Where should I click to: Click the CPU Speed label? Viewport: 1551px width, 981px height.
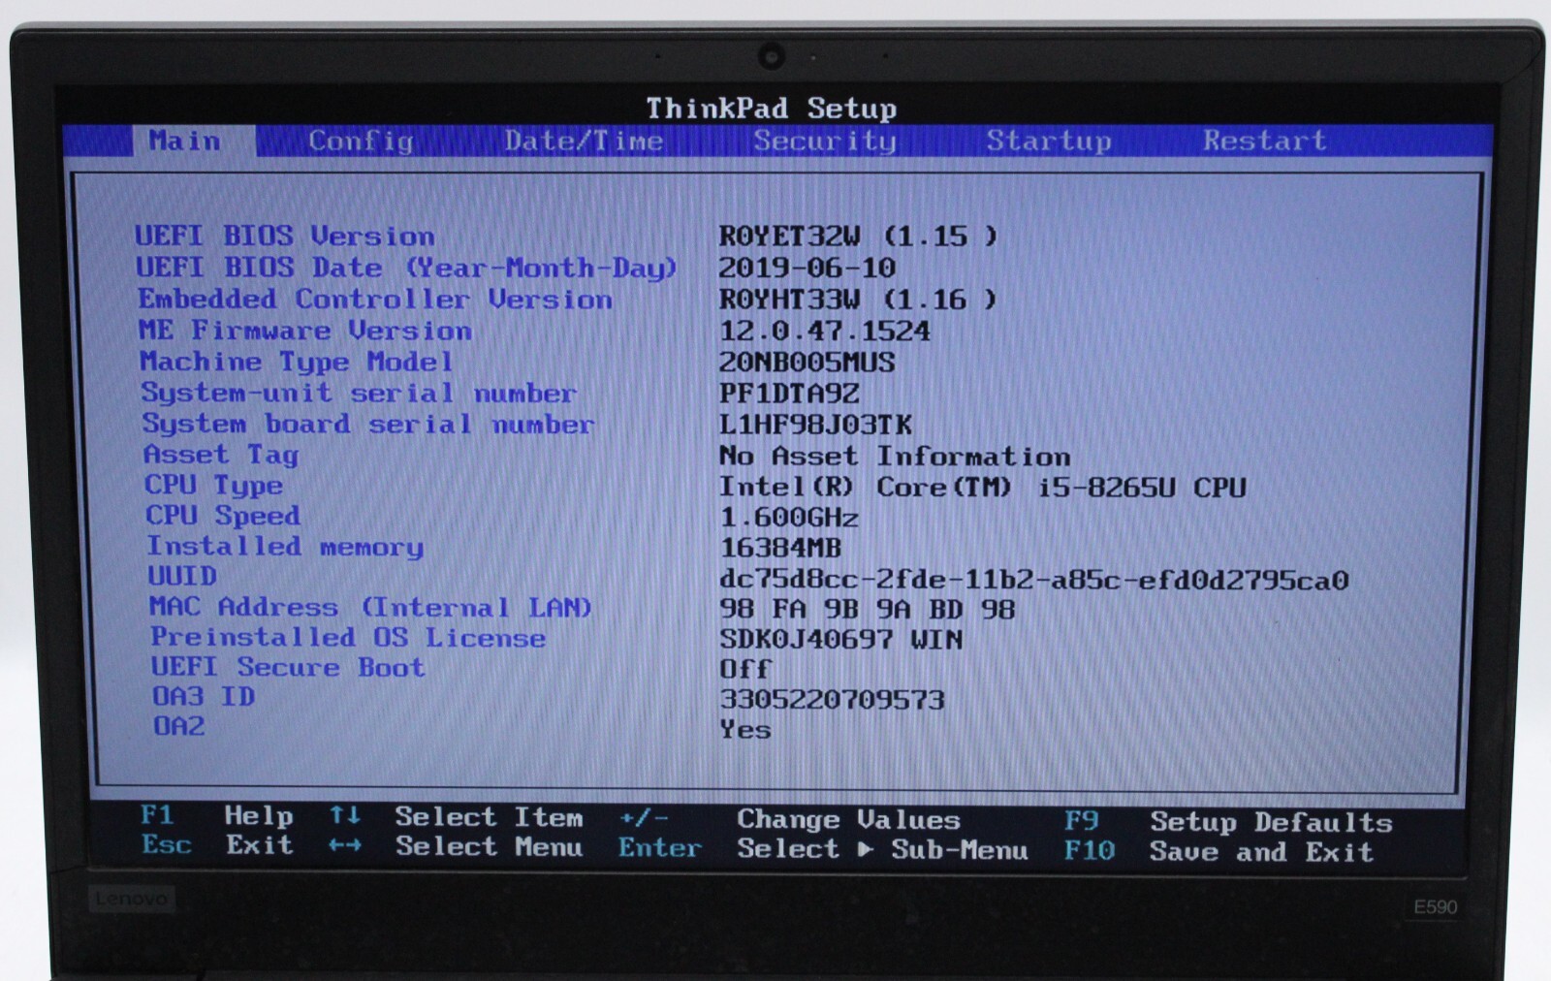223,516
